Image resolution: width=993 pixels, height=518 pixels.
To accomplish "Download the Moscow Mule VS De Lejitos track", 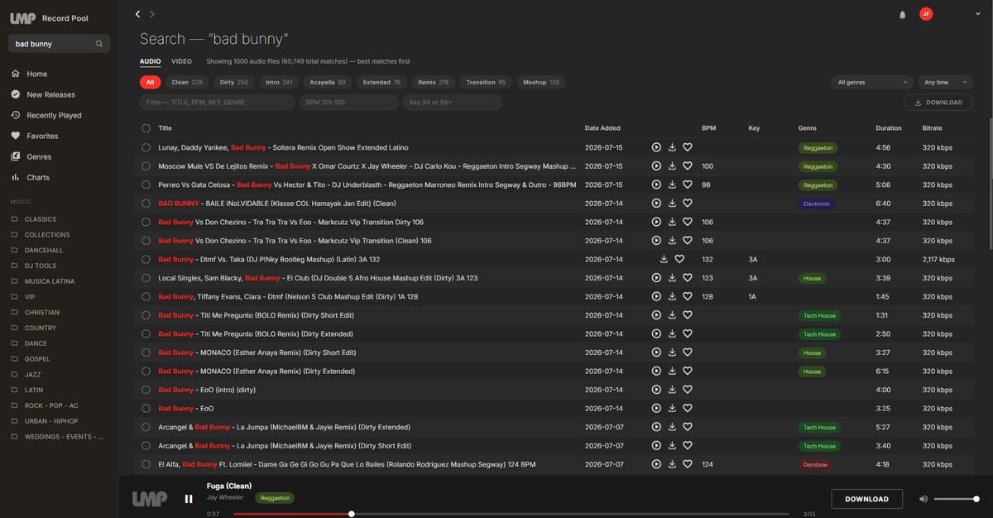I will pos(672,166).
